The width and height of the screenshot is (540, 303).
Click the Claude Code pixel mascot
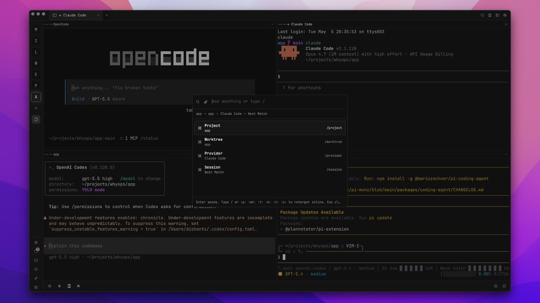pos(289,53)
